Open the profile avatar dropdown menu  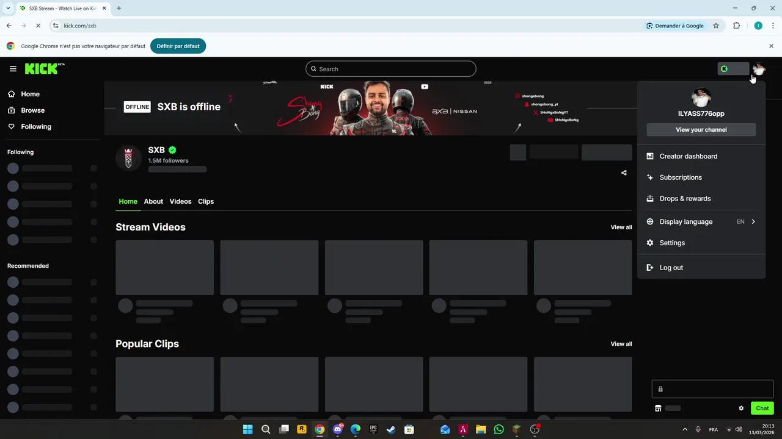click(x=758, y=68)
